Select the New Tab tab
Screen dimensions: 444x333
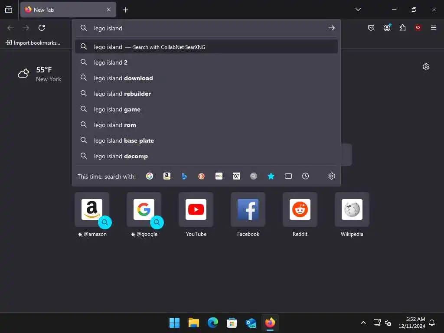(x=68, y=10)
